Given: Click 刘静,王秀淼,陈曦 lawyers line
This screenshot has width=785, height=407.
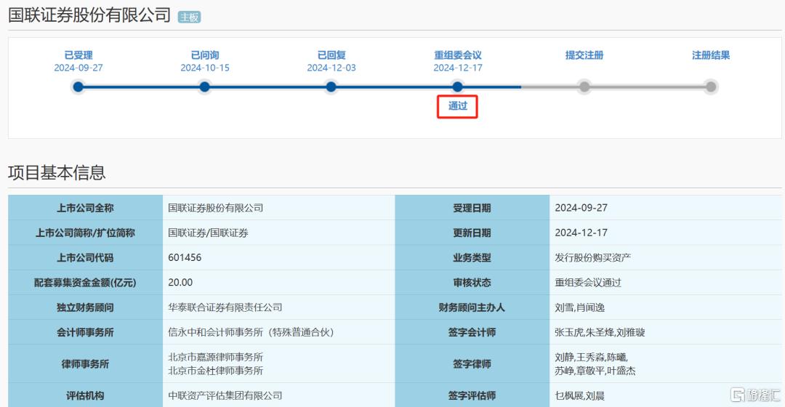Looking at the screenshot, I should (x=591, y=357).
